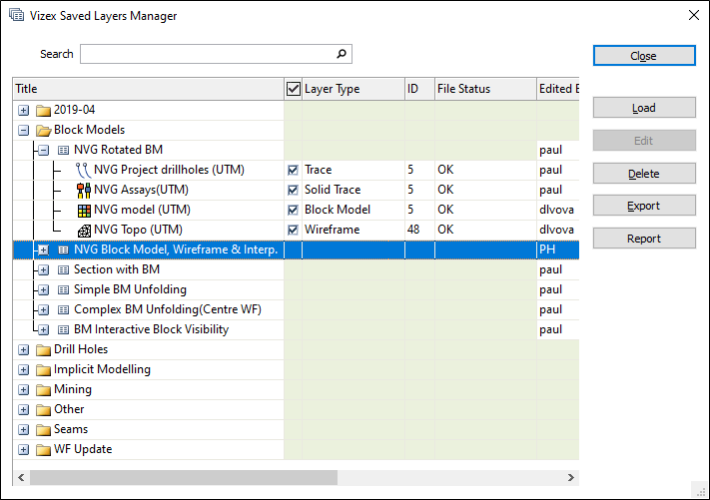Expand the Section with BM node

(x=43, y=269)
